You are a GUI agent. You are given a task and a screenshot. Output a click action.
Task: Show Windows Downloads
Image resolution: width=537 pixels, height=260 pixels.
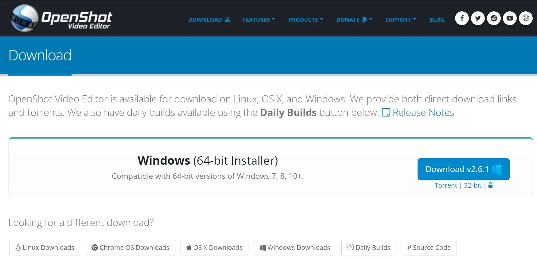coord(295,248)
